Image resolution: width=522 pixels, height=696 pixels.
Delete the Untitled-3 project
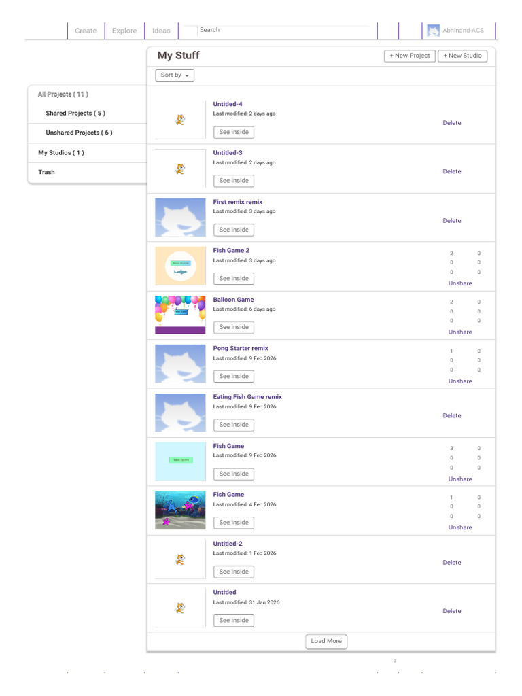click(452, 171)
